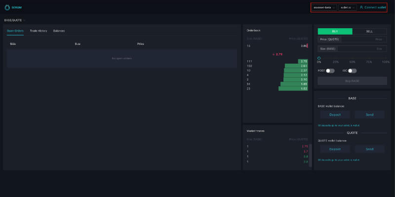Click the Market trades scrollbar

coord(311,156)
